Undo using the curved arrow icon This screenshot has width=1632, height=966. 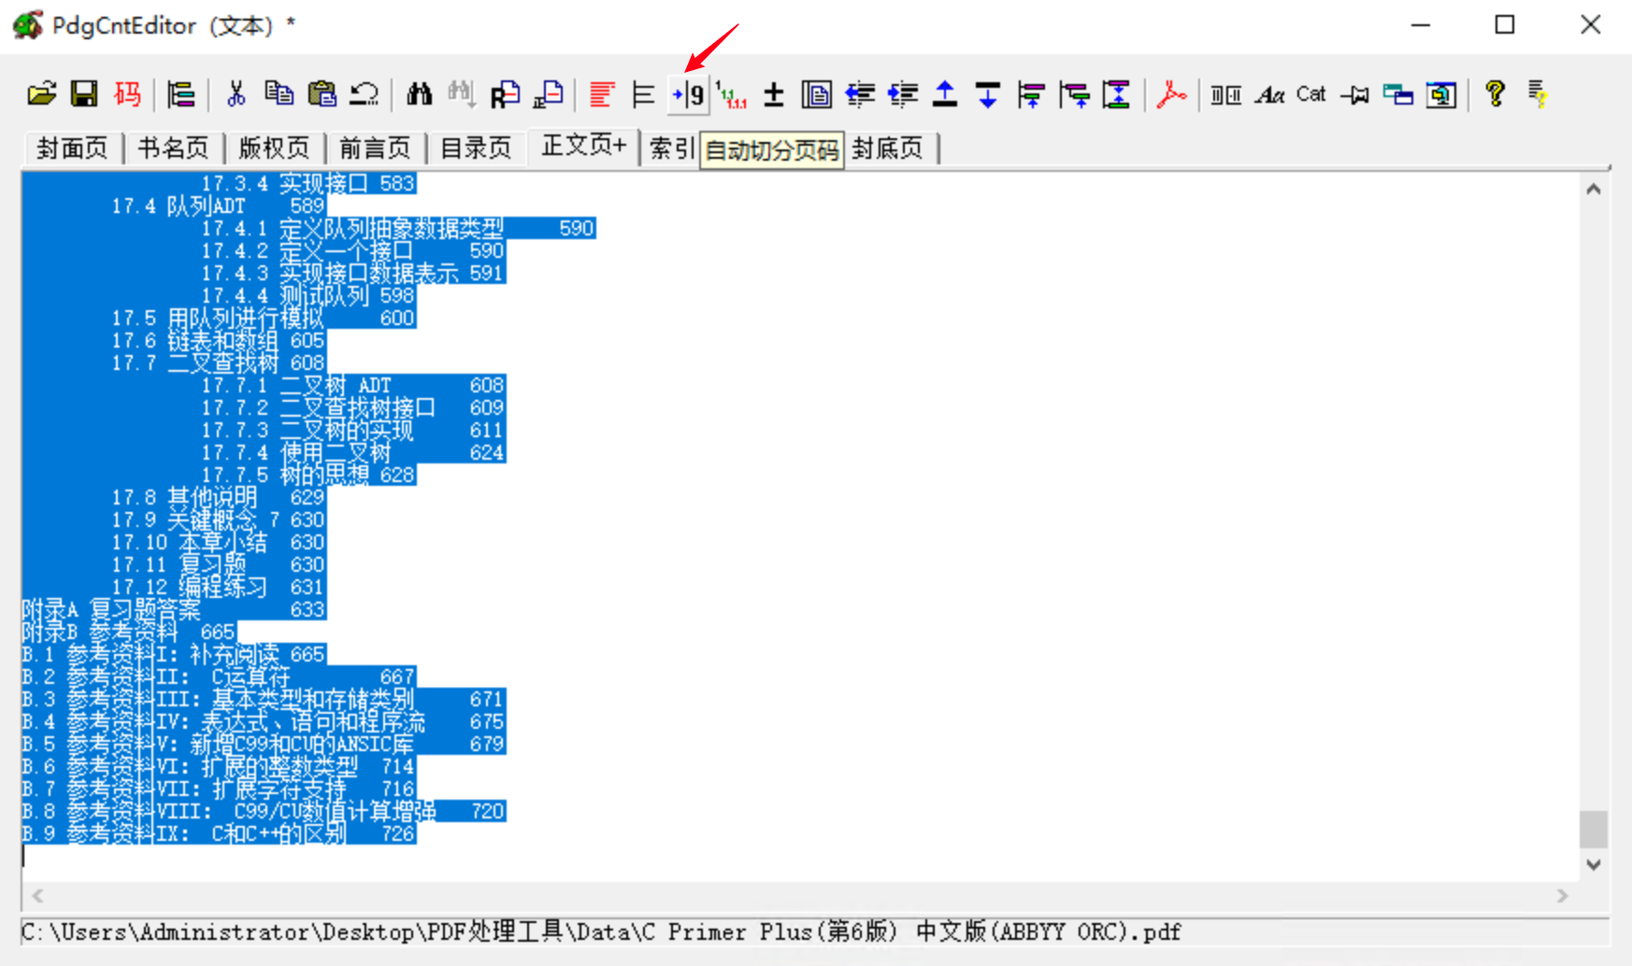tap(364, 94)
